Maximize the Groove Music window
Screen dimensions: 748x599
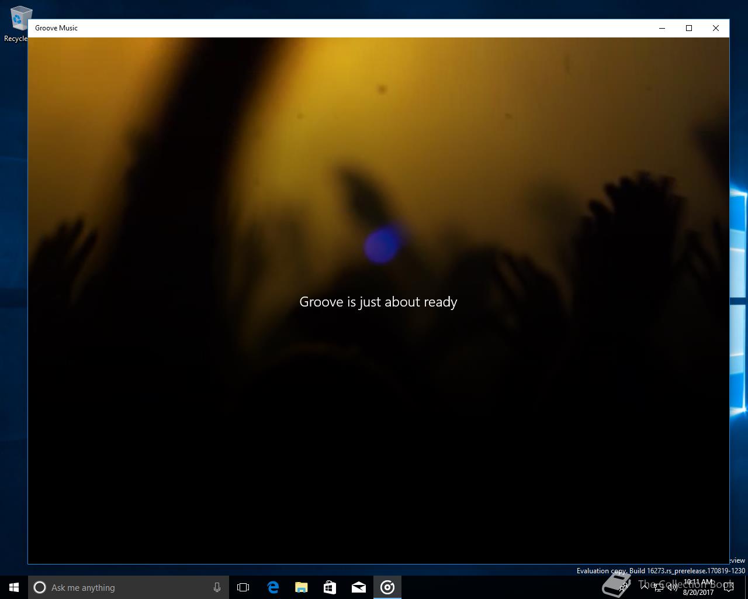coord(689,28)
